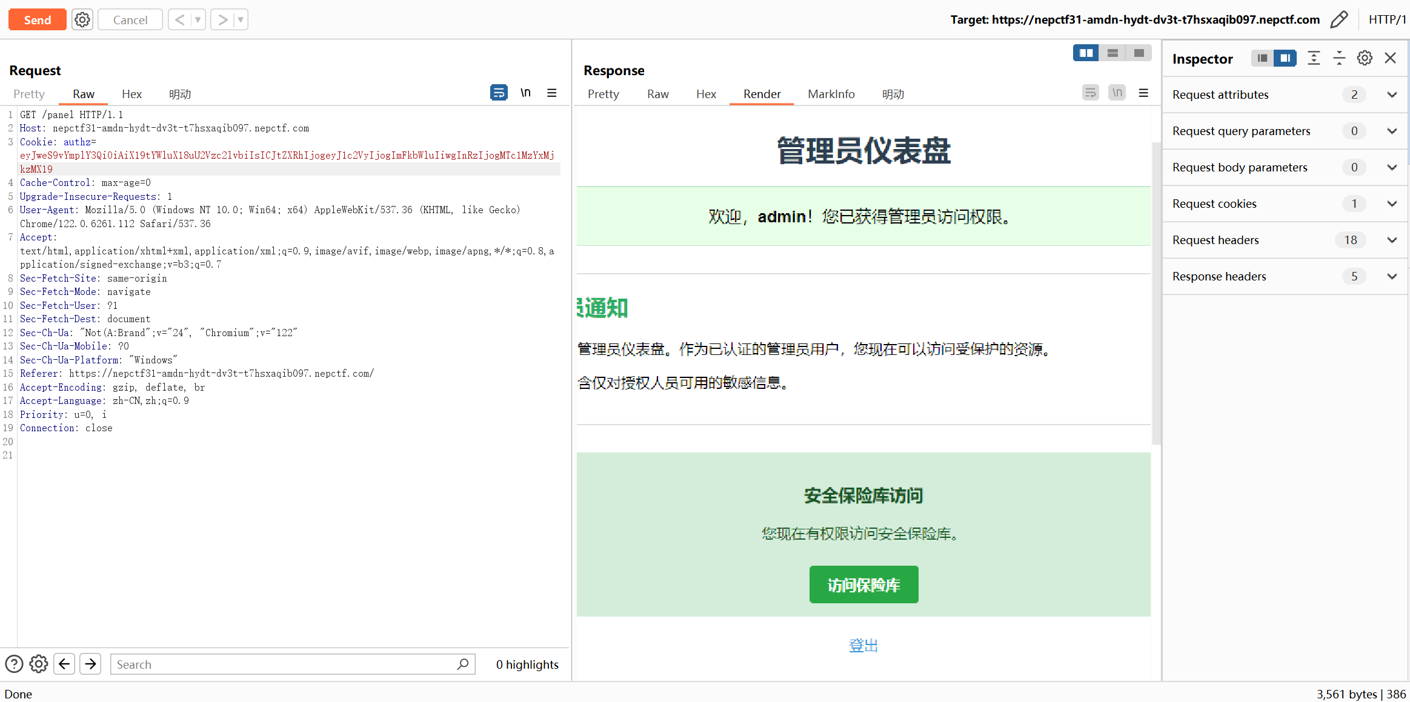Click the edit target pencil icon
Screen dimensions: 1410x702
[1339, 20]
